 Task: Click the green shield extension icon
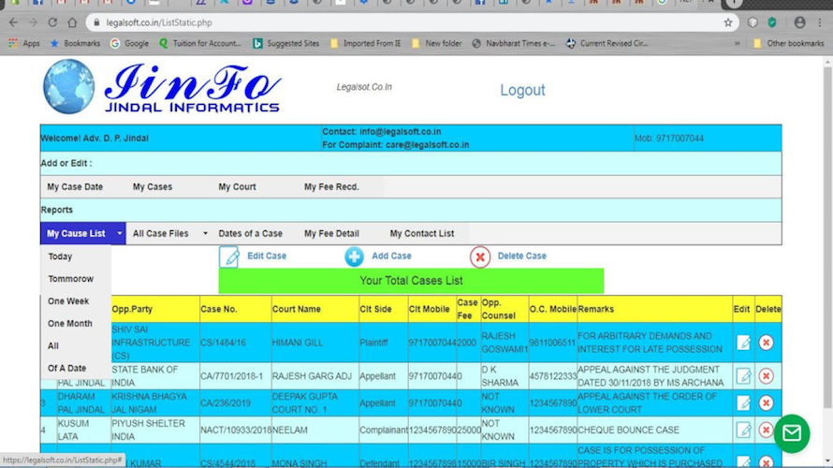pos(772,22)
